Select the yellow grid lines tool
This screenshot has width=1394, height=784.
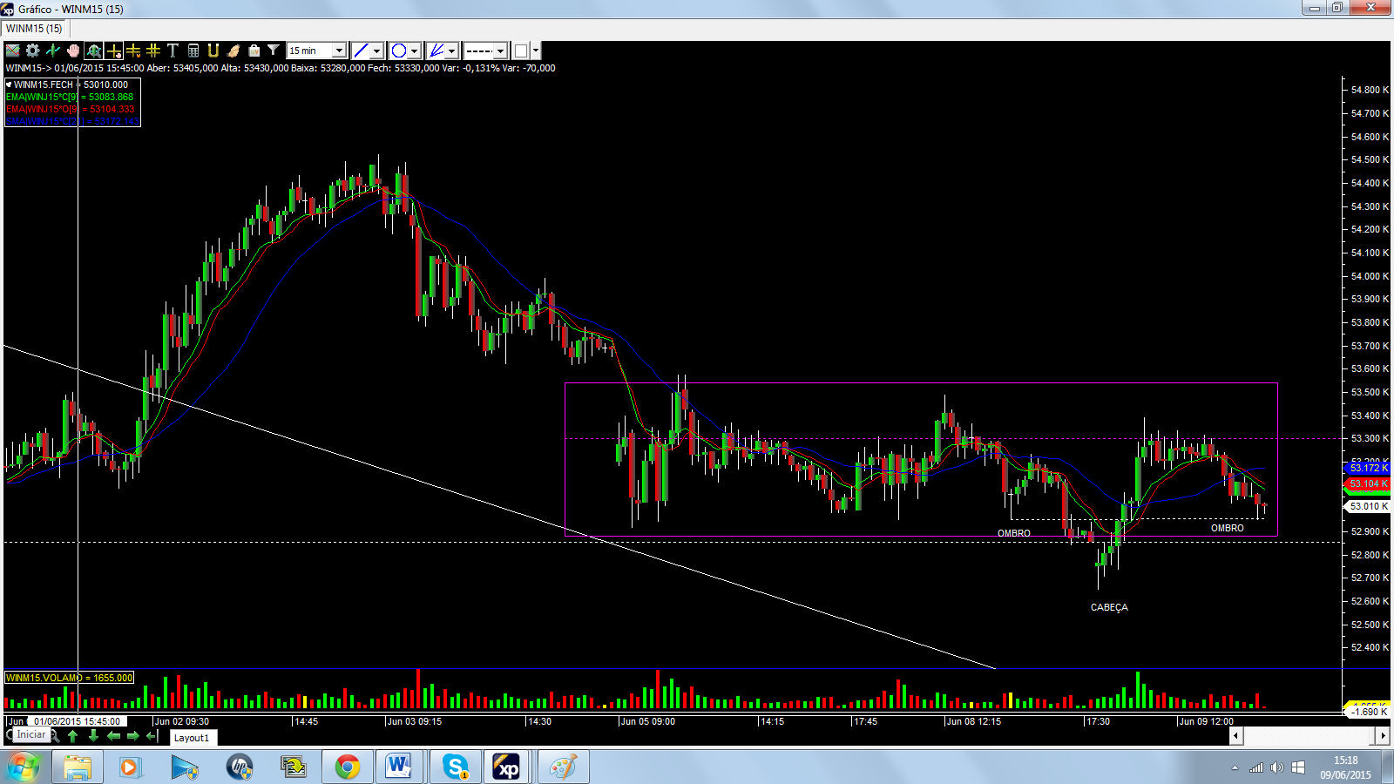coord(153,51)
